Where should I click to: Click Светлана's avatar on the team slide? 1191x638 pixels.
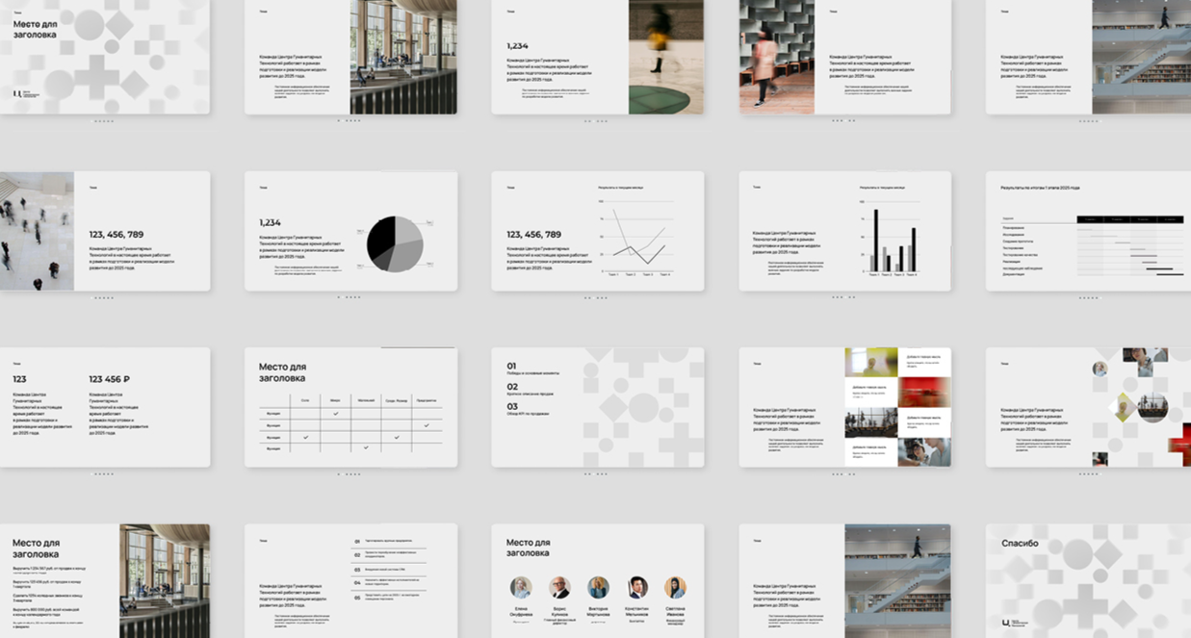click(675, 587)
